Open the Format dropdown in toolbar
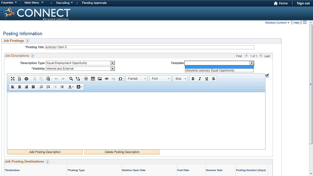Screen dimensions: 313x176 pos(136,79)
